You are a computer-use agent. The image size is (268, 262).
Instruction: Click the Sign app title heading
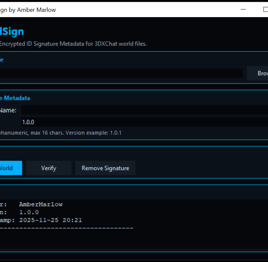[12, 31]
